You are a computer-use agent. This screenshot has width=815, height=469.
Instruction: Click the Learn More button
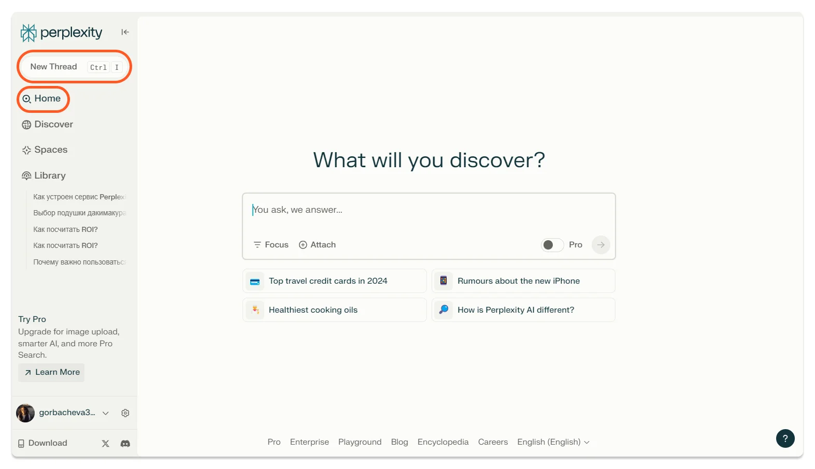pyautogui.click(x=52, y=373)
